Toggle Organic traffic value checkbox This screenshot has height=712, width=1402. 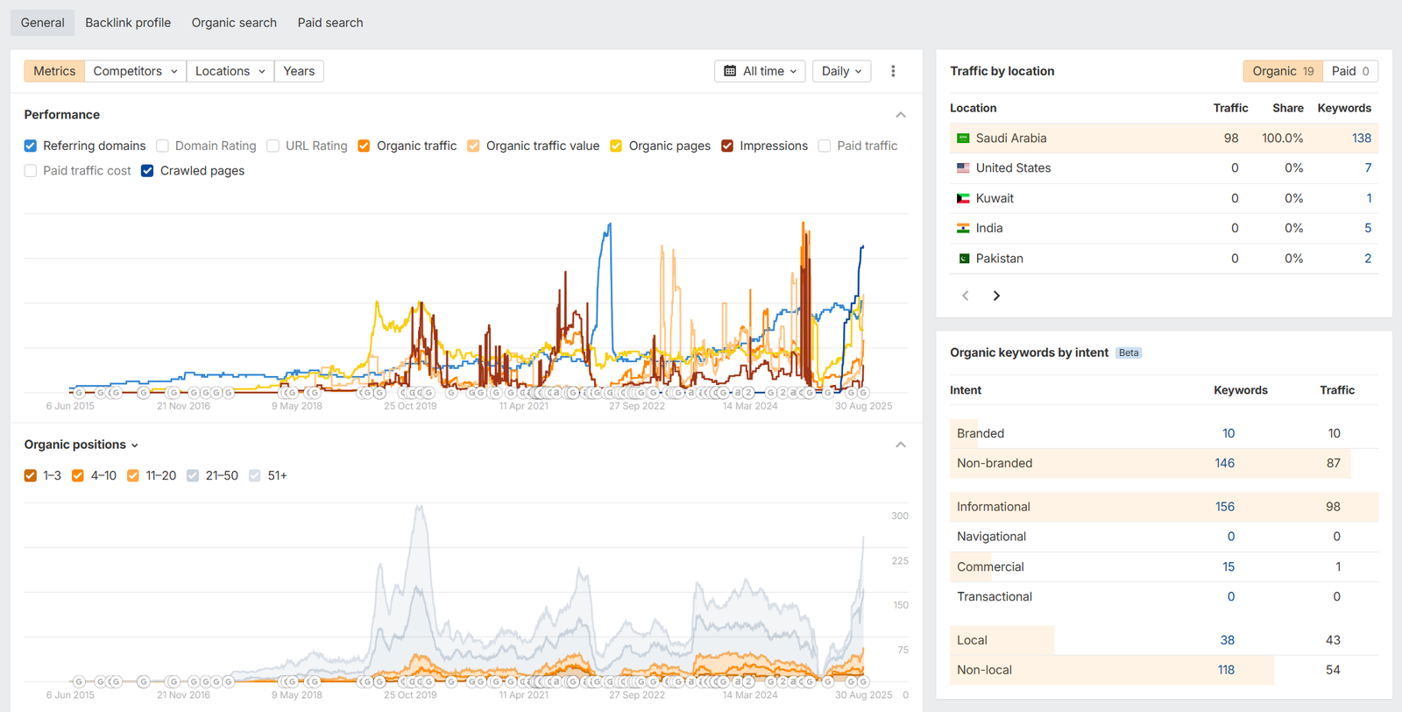[x=473, y=146]
